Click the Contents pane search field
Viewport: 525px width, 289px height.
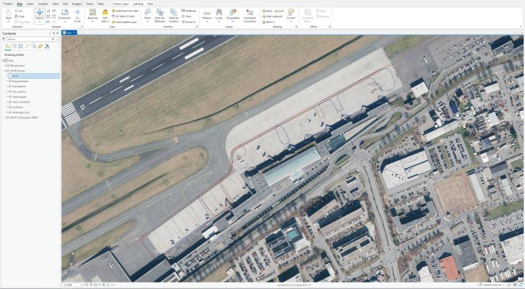coord(30,39)
